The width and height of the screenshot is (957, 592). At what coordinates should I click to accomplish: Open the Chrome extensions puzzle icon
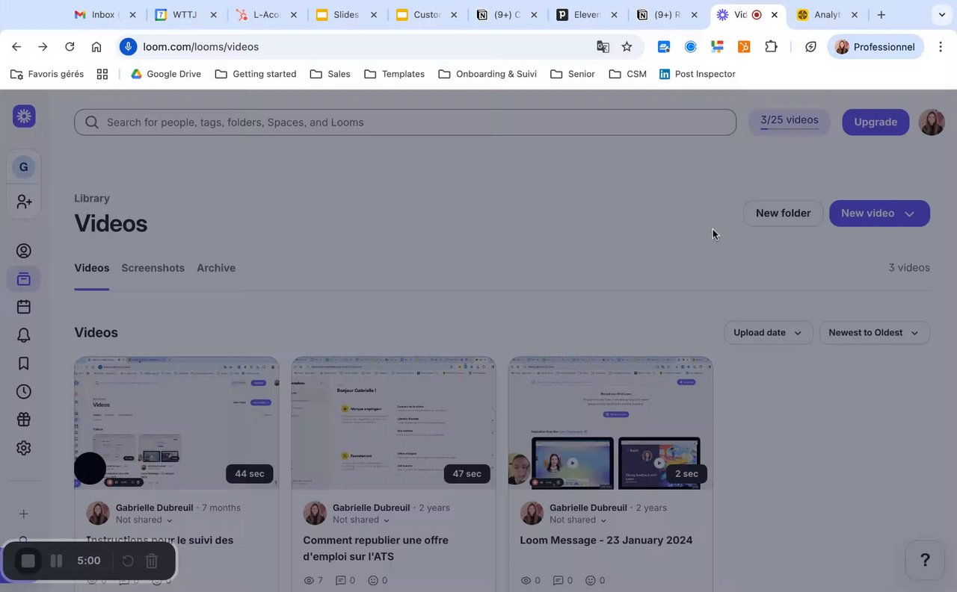coord(771,47)
